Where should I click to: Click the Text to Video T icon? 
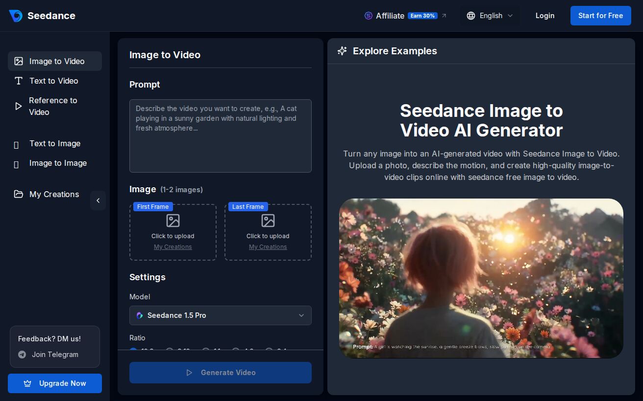click(19, 81)
